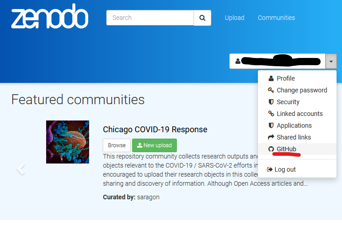The height and width of the screenshot is (231, 342).
Task: Log out via the menu
Action: point(297,169)
